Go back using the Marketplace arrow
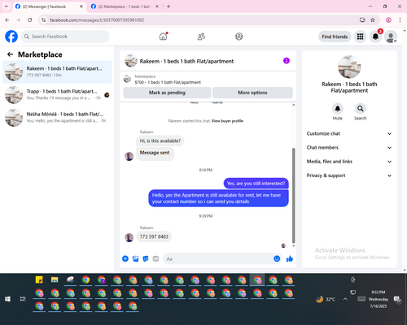The height and width of the screenshot is (325, 407). point(10,54)
